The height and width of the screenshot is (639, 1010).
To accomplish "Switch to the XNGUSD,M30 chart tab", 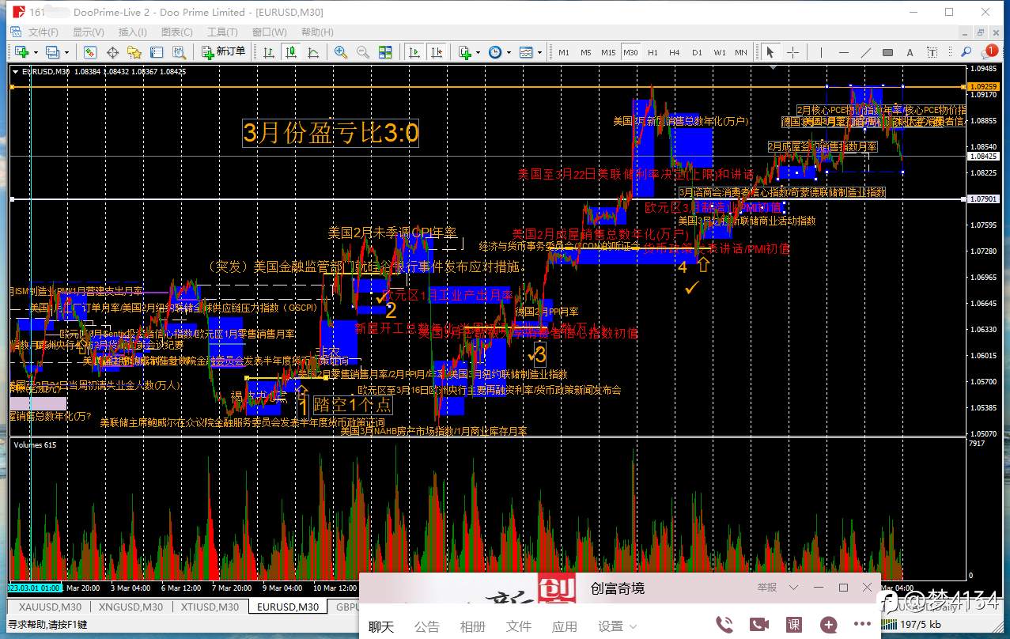I will pos(130,607).
